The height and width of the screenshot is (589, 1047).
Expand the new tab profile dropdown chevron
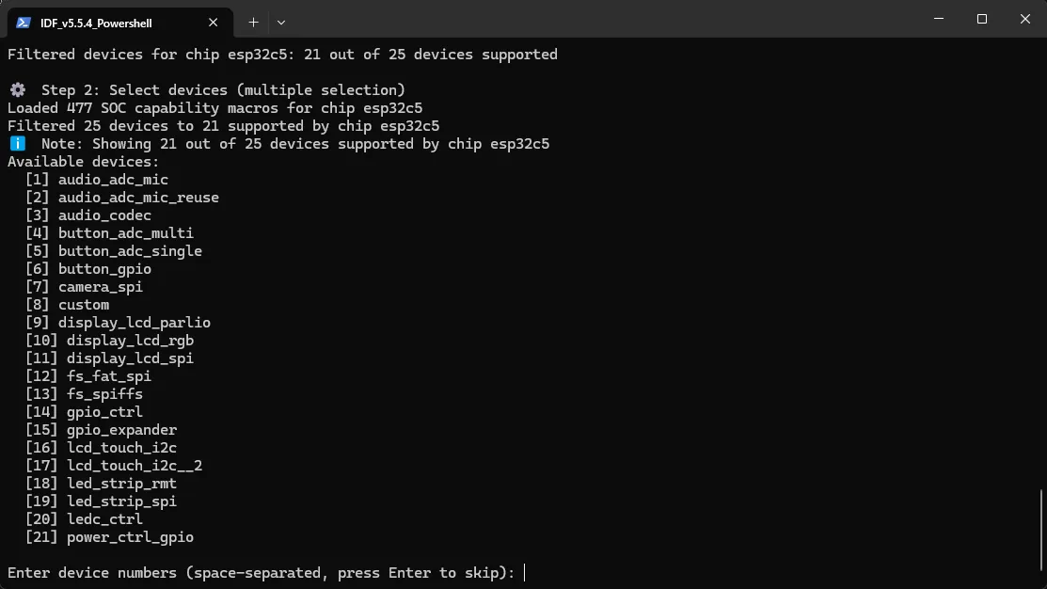(x=281, y=23)
